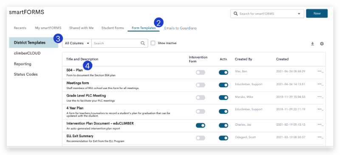Open the Meetings form template
340x155 pixels.
point(78,83)
